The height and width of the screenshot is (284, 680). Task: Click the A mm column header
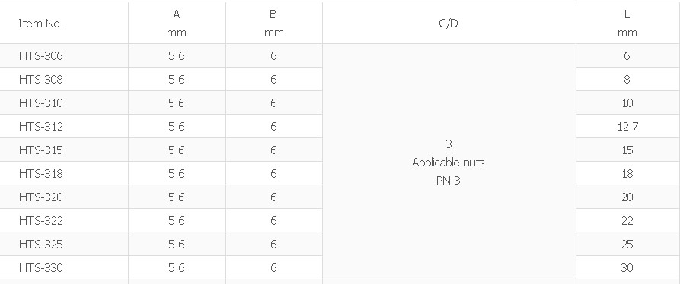[x=177, y=24]
